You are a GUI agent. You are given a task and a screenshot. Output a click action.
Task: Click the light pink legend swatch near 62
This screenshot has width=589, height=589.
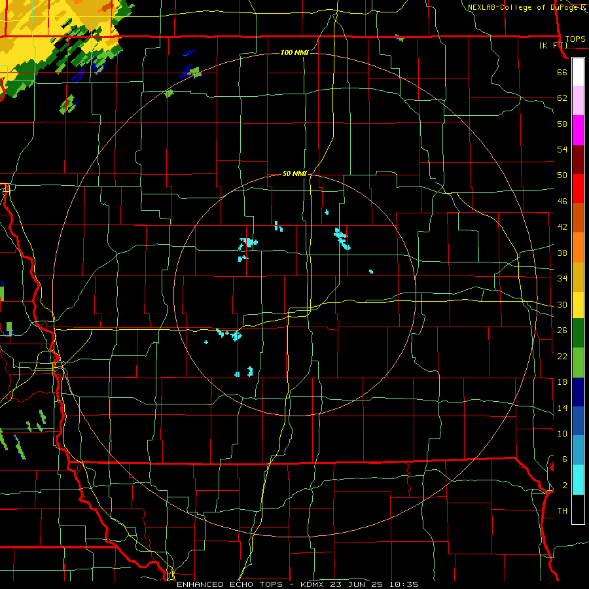tap(578, 101)
